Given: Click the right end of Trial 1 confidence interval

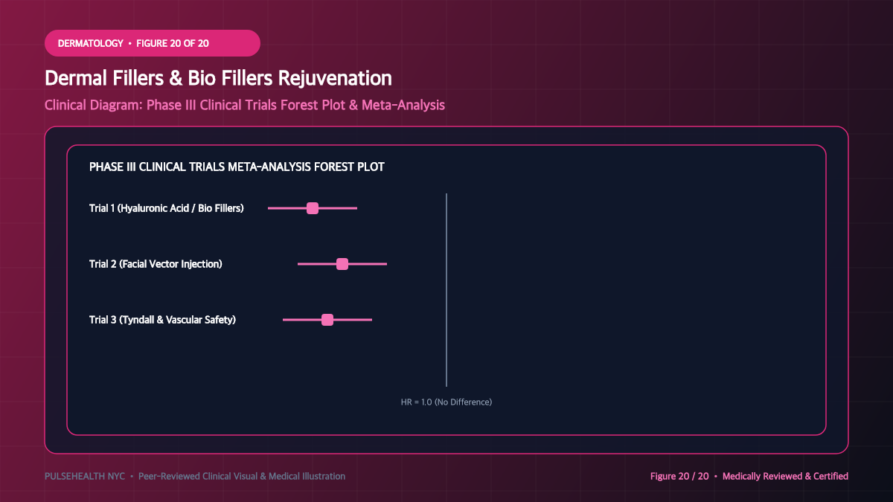Looking at the screenshot, I should click(356, 208).
